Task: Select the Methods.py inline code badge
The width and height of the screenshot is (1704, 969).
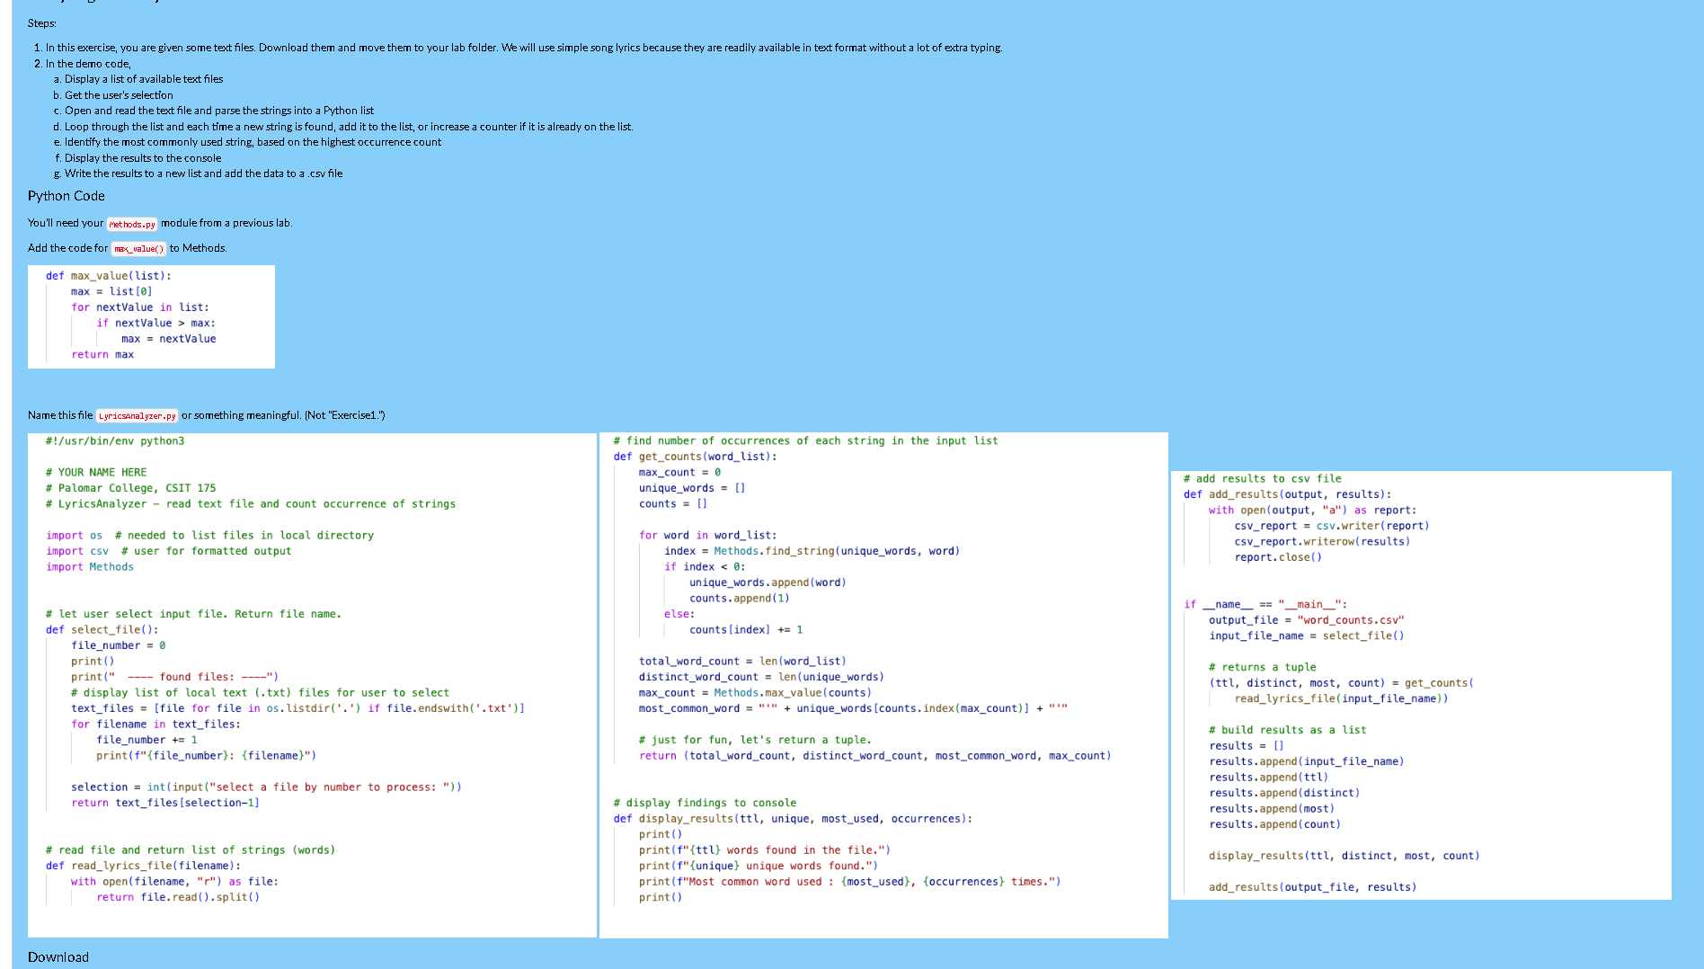Action: pyautogui.click(x=132, y=224)
